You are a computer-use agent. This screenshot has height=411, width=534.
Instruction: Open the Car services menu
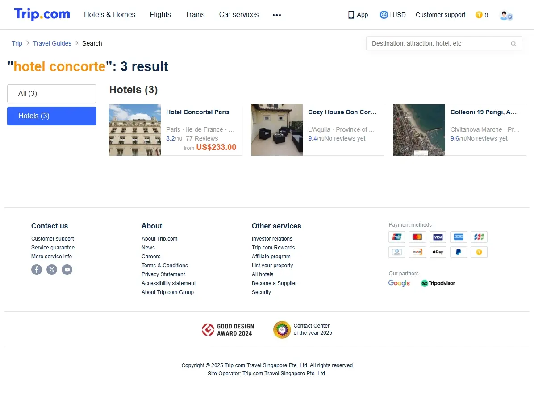click(239, 15)
